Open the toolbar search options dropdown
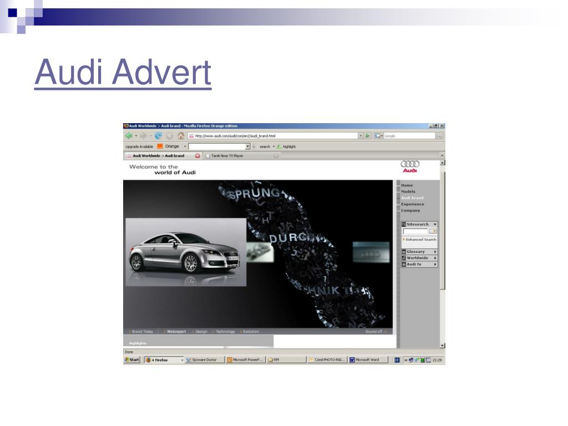Image resolution: width=568 pixels, height=426 pixels. tap(273, 146)
